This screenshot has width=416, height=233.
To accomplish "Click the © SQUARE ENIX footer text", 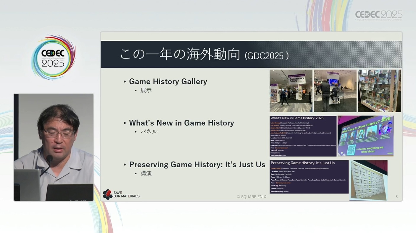I will tap(251, 197).
